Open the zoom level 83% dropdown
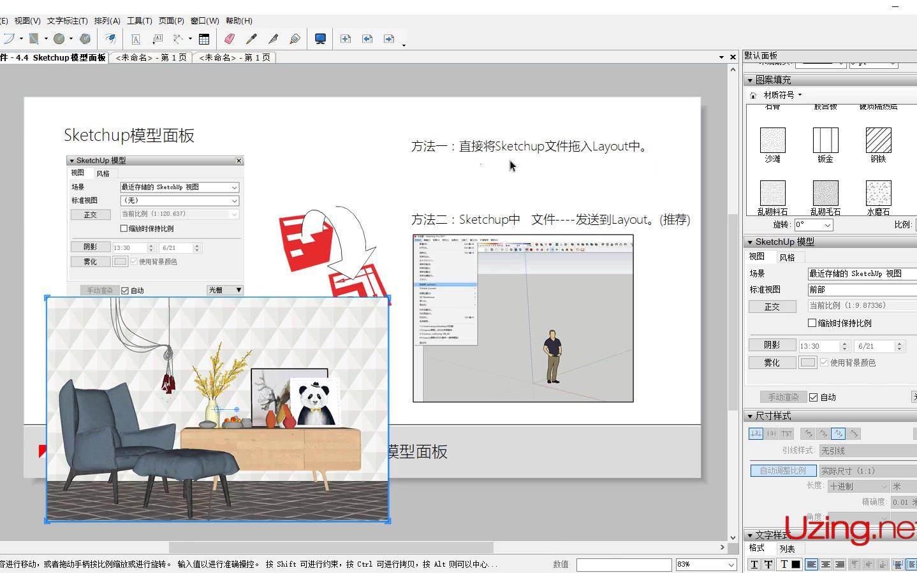 [x=731, y=565]
